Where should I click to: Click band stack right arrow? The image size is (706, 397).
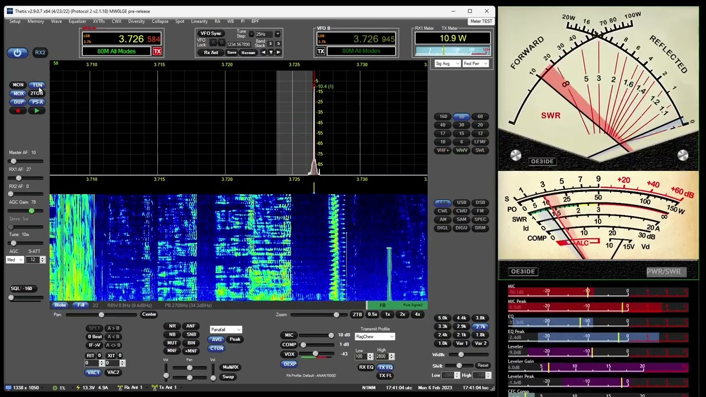point(278,52)
